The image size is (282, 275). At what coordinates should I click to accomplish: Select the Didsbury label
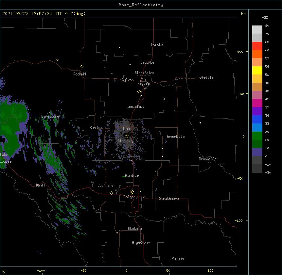(125, 141)
